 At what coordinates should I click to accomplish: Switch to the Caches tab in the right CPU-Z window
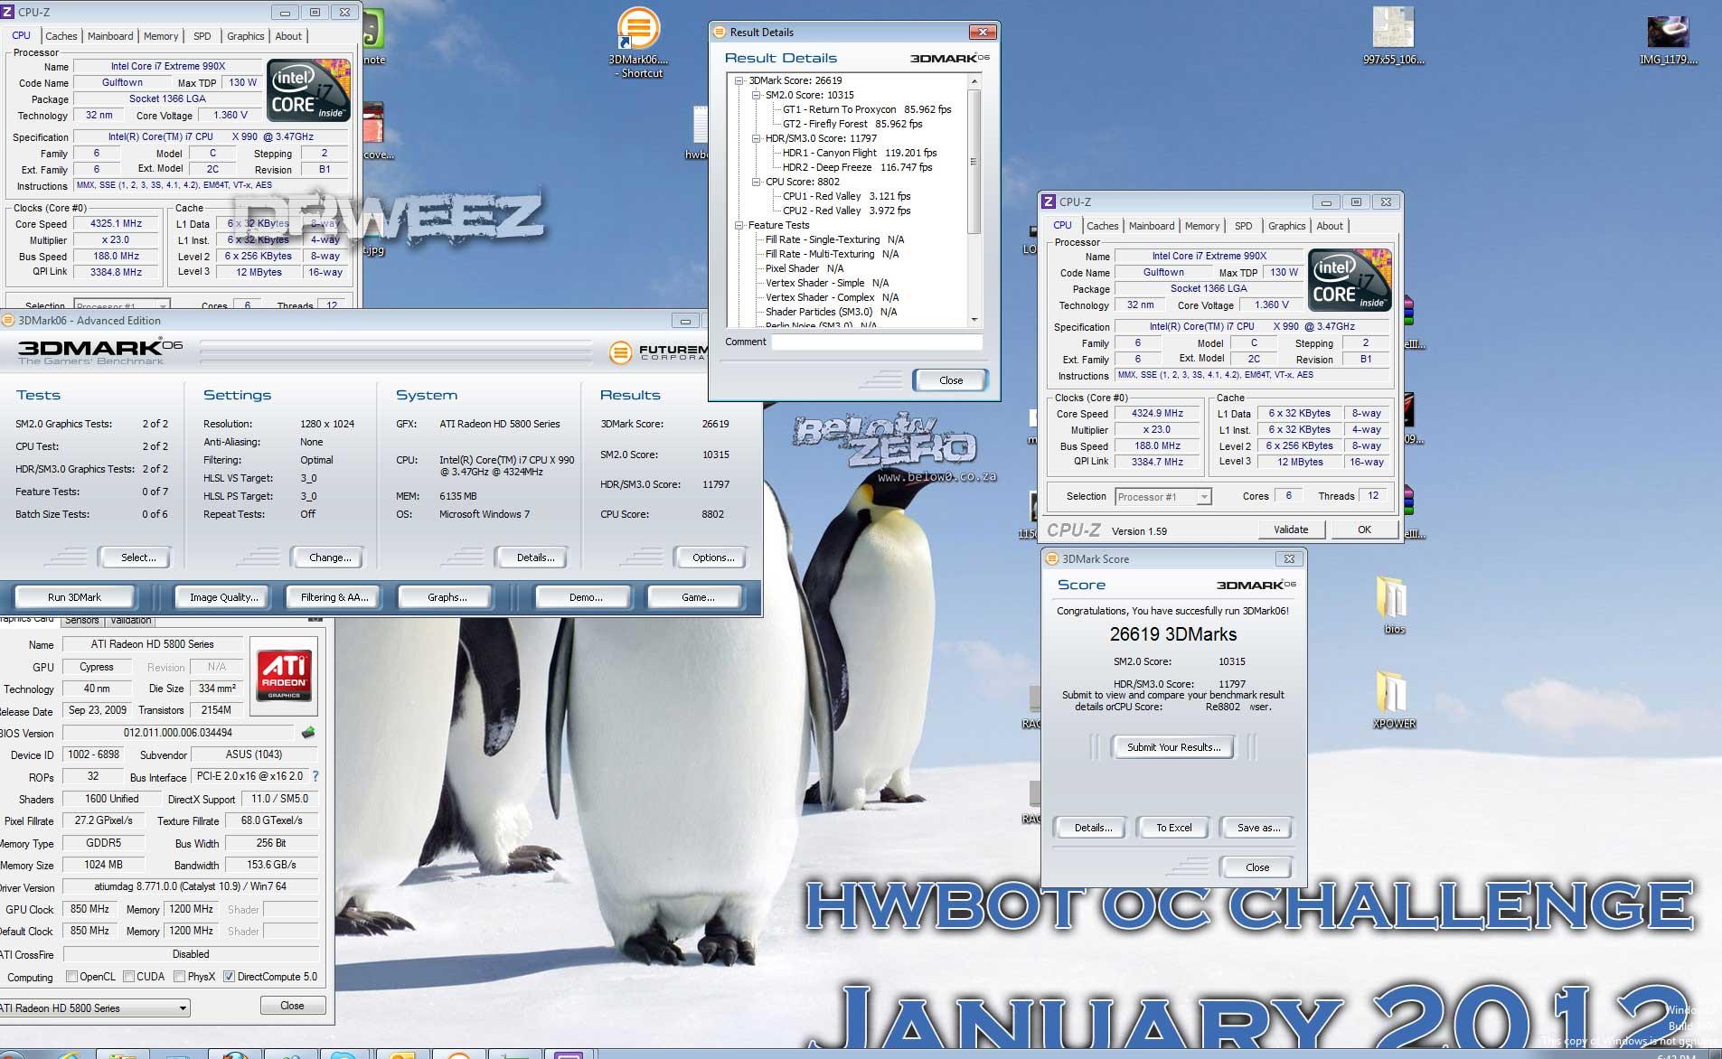[1102, 226]
